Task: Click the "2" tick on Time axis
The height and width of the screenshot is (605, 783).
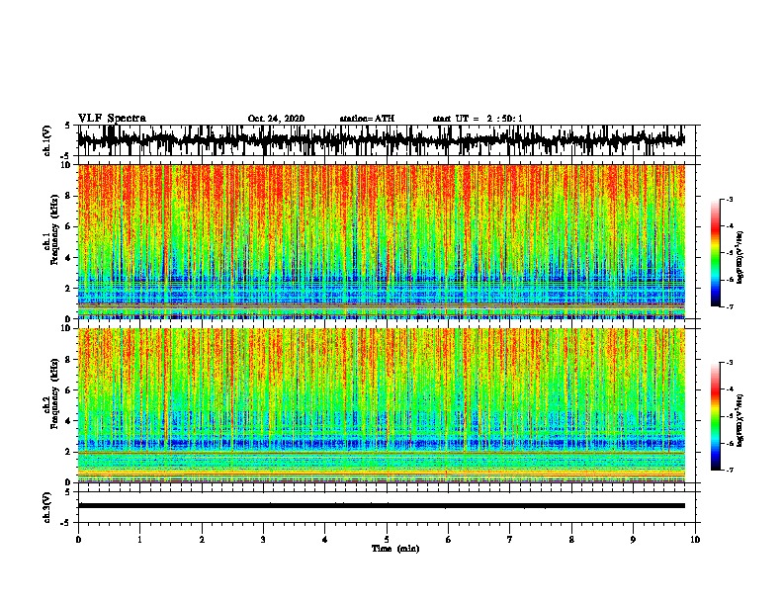Action: click(x=202, y=540)
